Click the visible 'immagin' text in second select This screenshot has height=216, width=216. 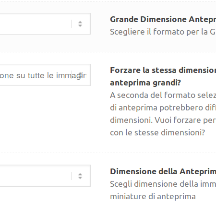(72, 76)
